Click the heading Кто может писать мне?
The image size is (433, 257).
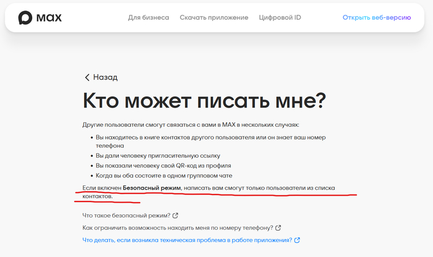[204, 101]
